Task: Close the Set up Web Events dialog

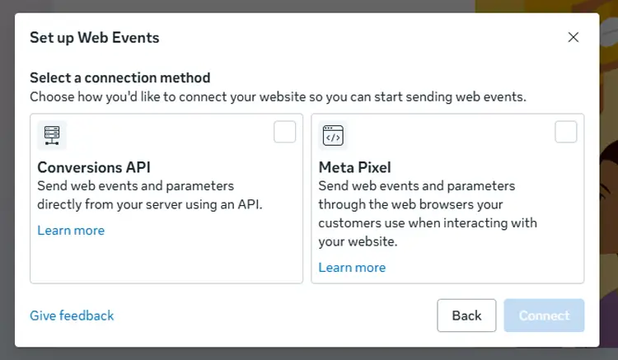Action: [x=573, y=37]
